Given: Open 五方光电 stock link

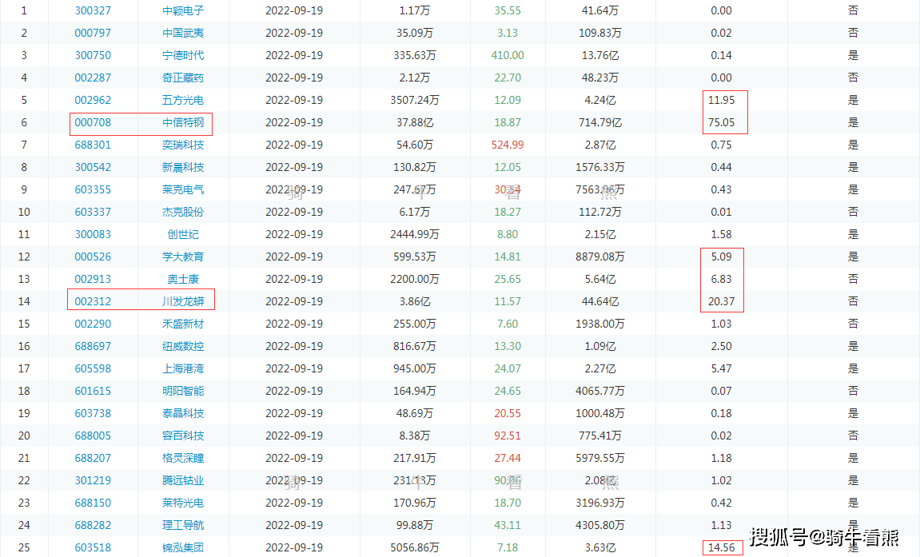Looking at the screenshot, I should [183, 100].
